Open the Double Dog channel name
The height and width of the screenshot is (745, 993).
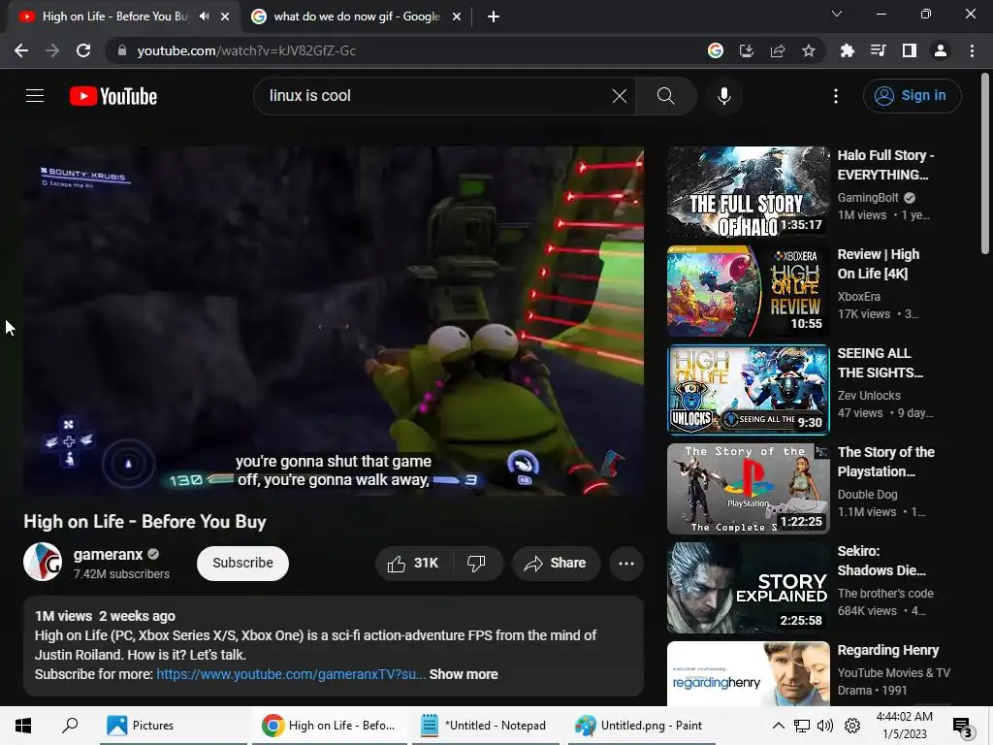pos(867,494)
